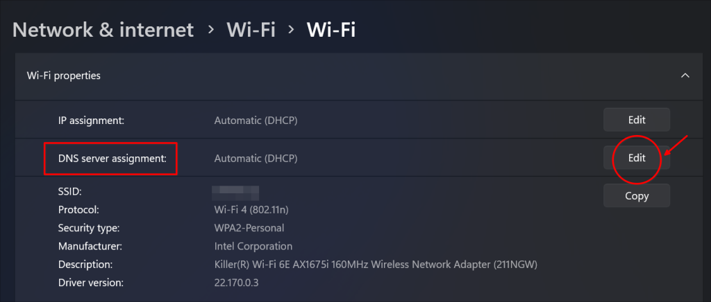Click the second breadcrumb chevron separator
Screen dimensions: 711x302
pos(291,30)
